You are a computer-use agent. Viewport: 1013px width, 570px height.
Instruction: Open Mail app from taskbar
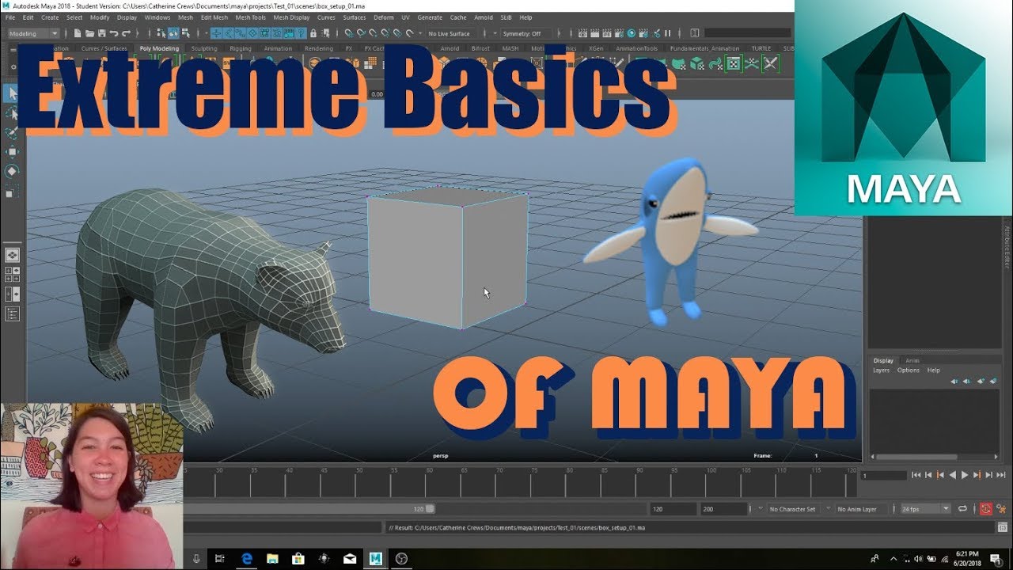(350, 558)
